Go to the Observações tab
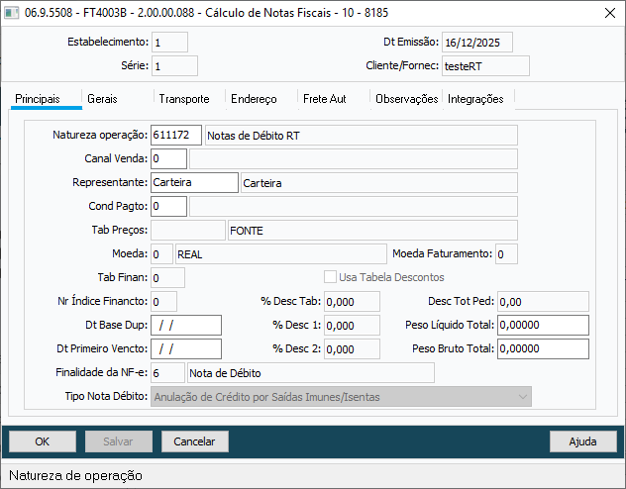This screenshot has width=626, height=489. pos(407,99)
